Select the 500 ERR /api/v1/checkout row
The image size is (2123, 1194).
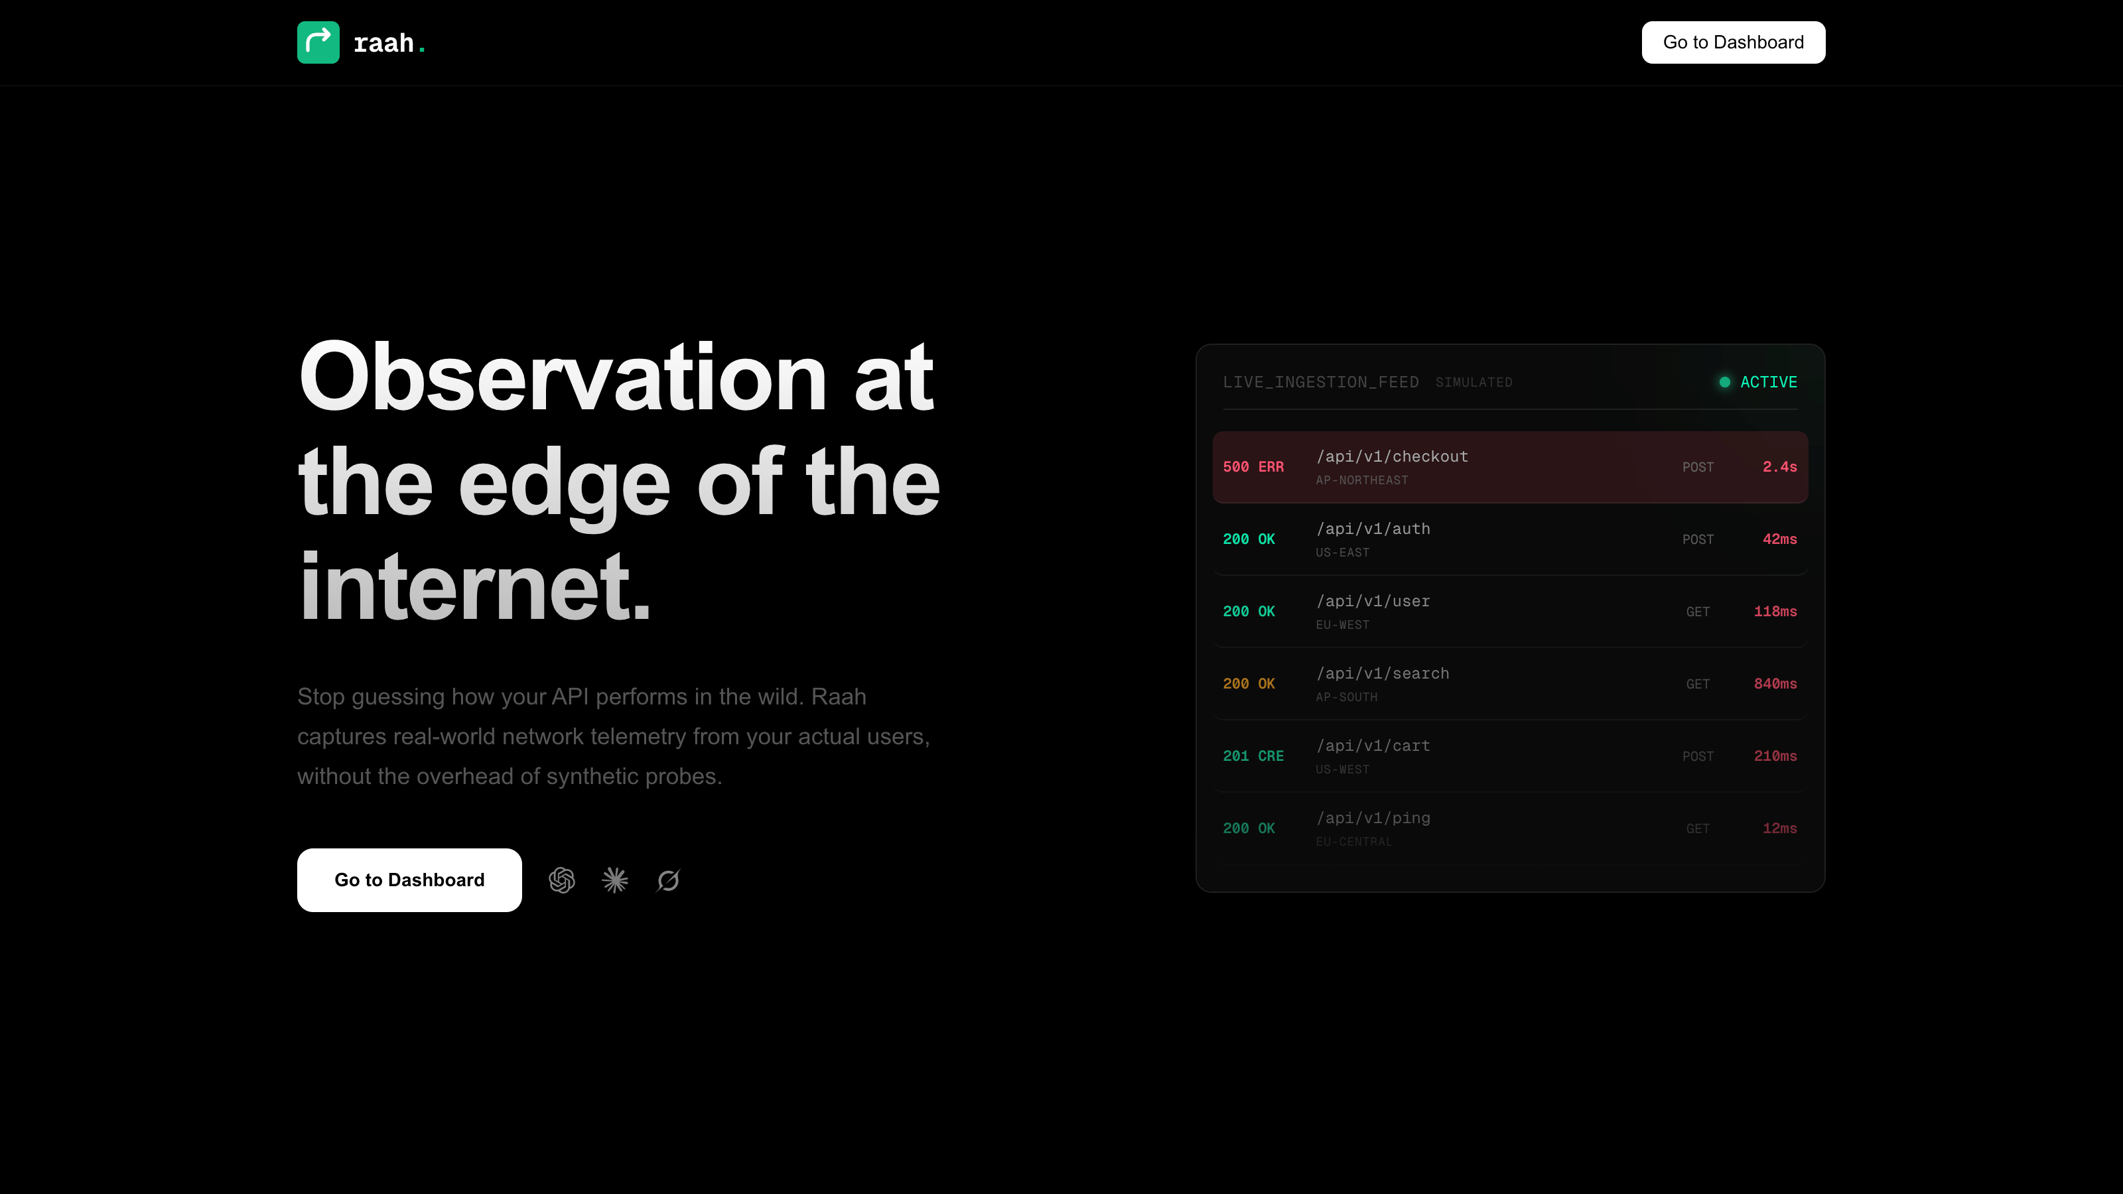click(1510, 466)
